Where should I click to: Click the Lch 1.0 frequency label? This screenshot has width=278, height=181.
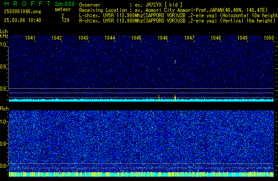click(x=4, y=45)
